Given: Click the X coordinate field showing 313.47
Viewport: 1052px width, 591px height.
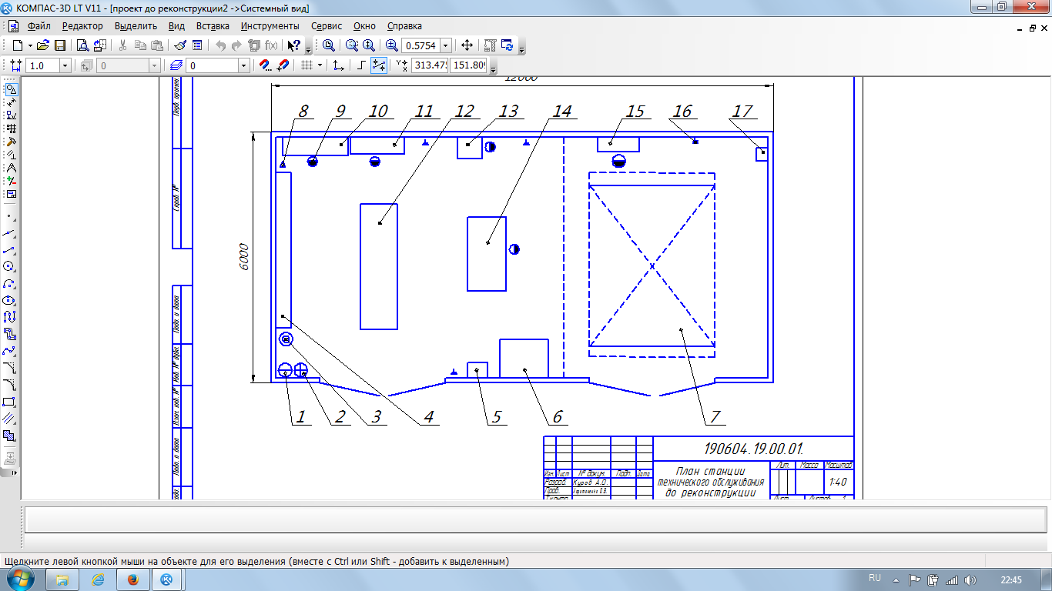Looking at the screenshot, I should click(x=430, y=66).
